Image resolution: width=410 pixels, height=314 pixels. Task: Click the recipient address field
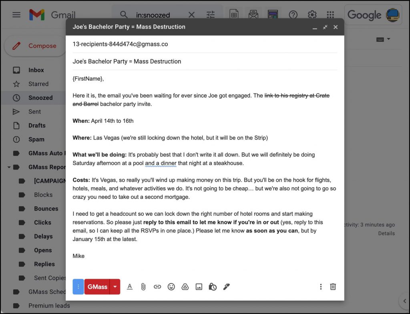click(160, 44)
